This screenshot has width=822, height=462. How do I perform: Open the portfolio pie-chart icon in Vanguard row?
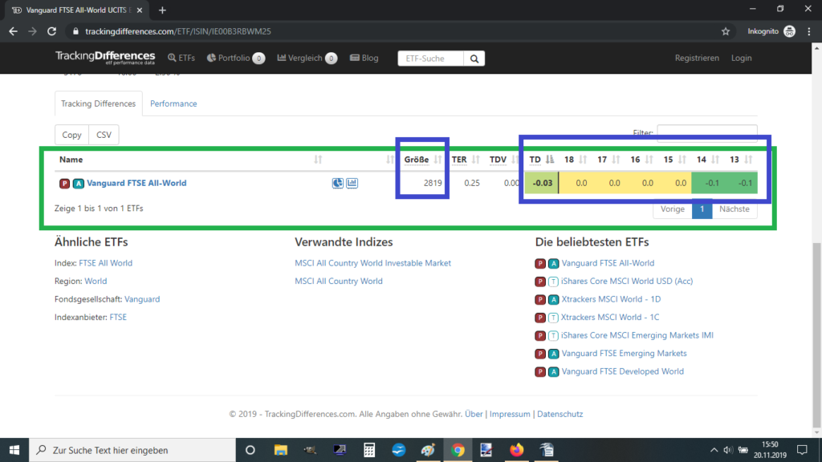click(338, 183)
